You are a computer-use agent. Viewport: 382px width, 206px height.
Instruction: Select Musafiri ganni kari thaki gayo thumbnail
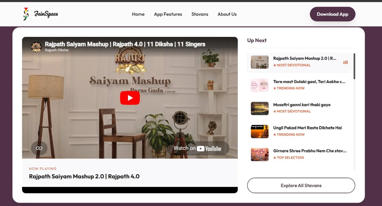[260, 108]
